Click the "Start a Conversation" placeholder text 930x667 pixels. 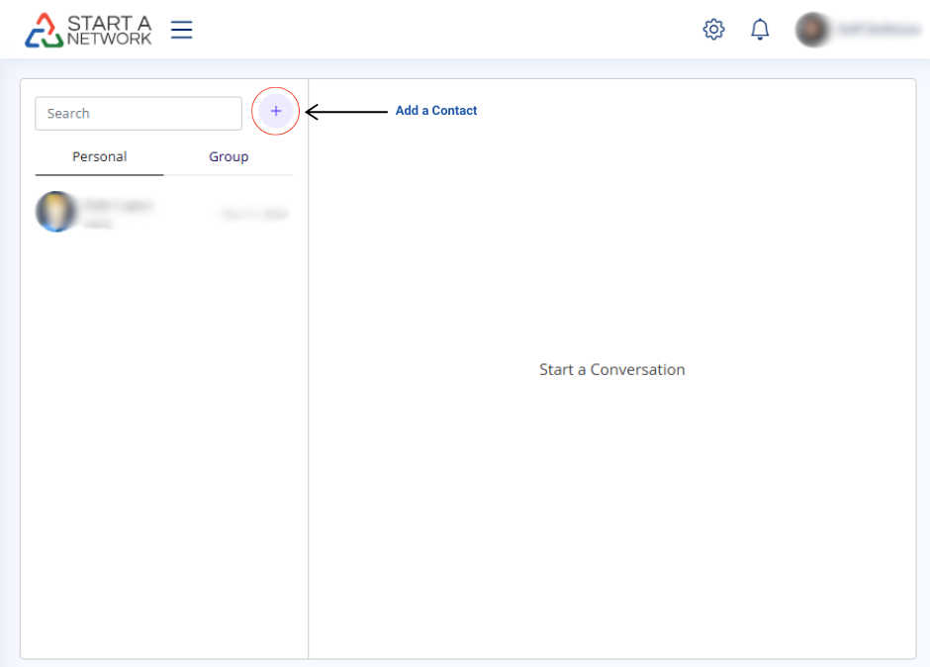click(611, 369)
